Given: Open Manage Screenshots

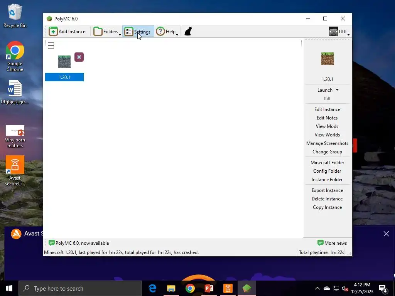Looking at the screenshot, I should pyautogui.click(x=327, y=143).
